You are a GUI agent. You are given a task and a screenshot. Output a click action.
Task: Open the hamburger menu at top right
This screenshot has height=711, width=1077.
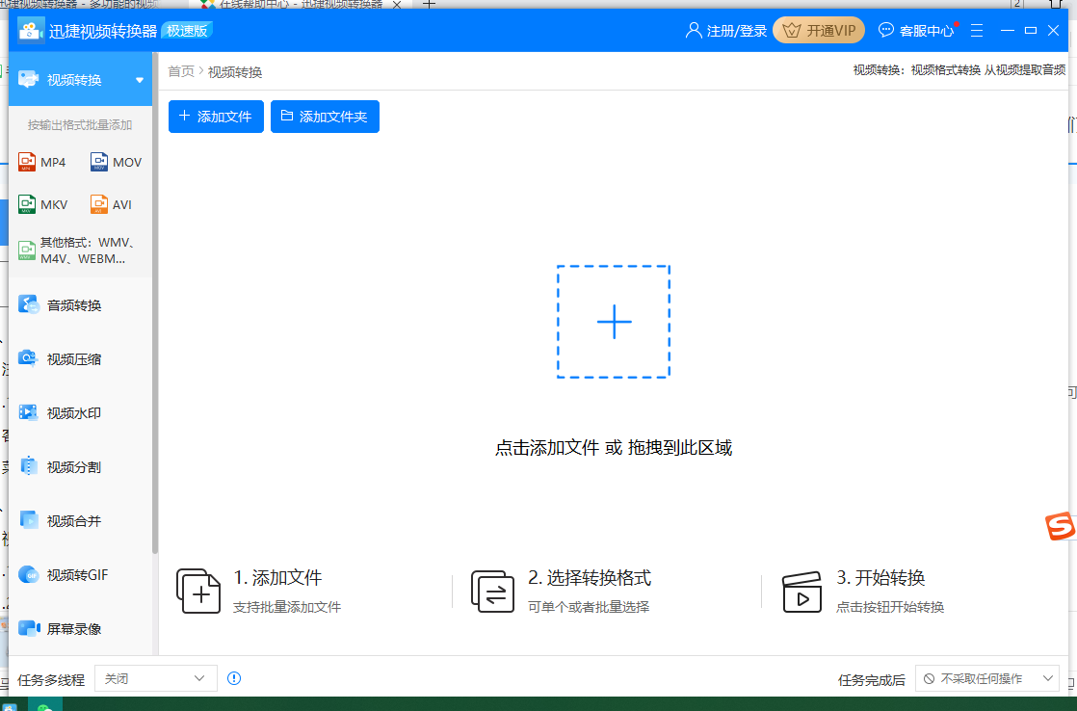pos(977,30)
